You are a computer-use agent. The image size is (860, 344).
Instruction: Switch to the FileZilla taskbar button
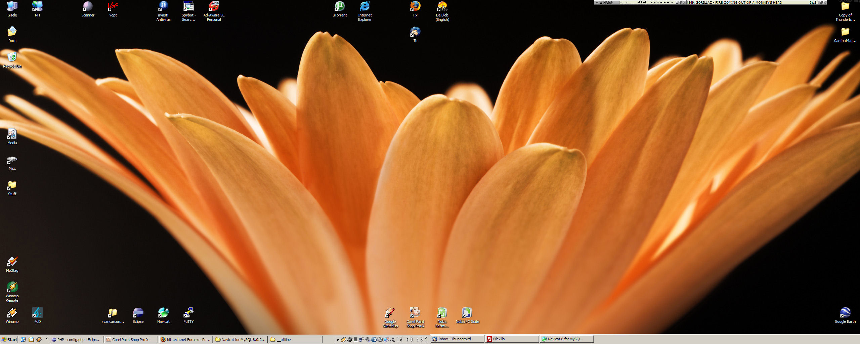coord(512,339)
